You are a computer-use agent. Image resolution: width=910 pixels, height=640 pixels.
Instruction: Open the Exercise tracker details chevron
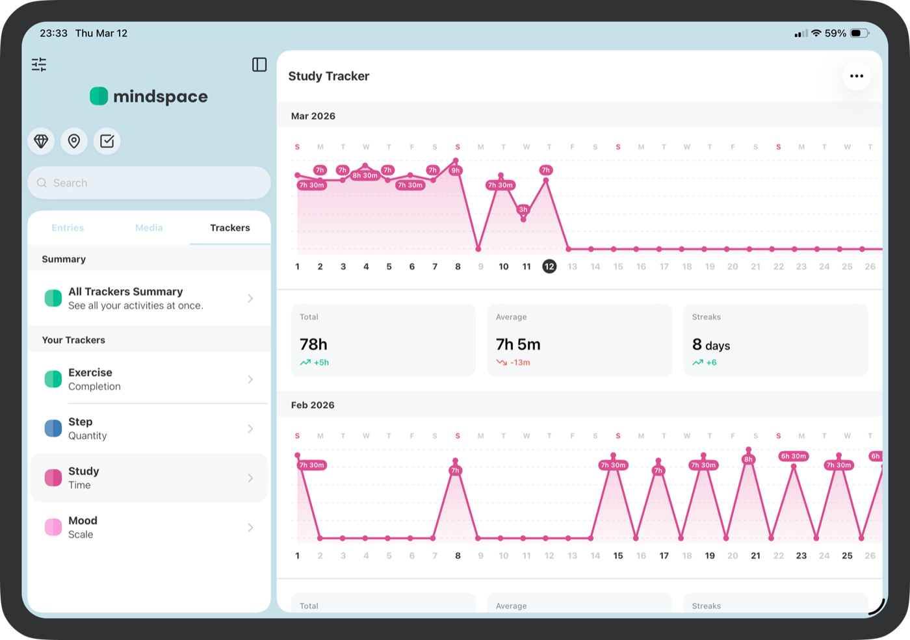[250, 379]
